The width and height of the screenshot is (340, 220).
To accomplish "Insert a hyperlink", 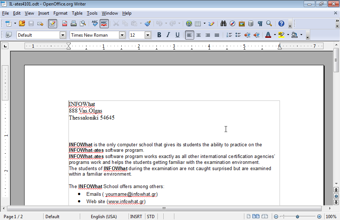I will coord(188,23).
